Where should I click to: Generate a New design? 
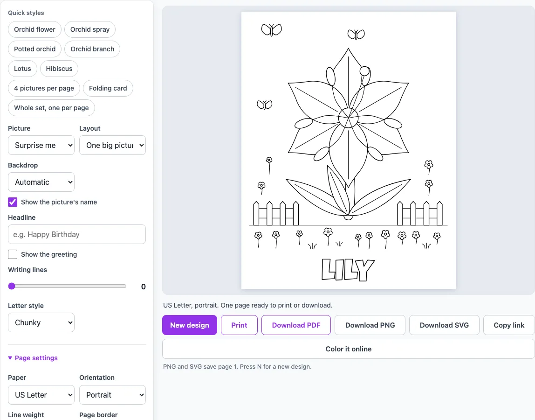tap(190, 325)
